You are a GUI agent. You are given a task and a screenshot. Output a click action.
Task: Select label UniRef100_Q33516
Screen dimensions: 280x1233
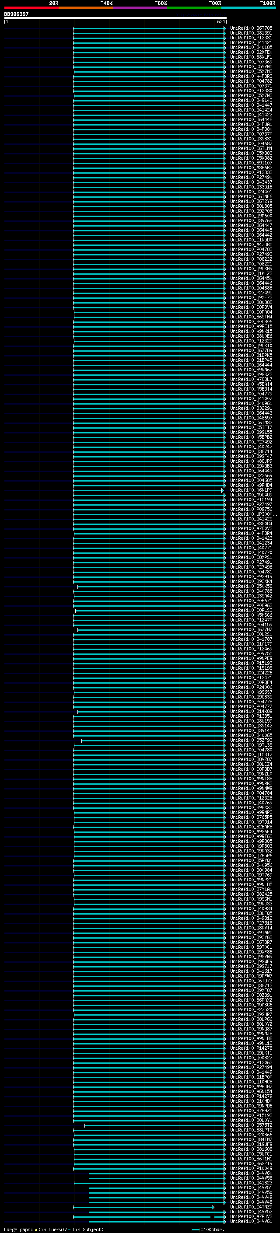[251, 187]
